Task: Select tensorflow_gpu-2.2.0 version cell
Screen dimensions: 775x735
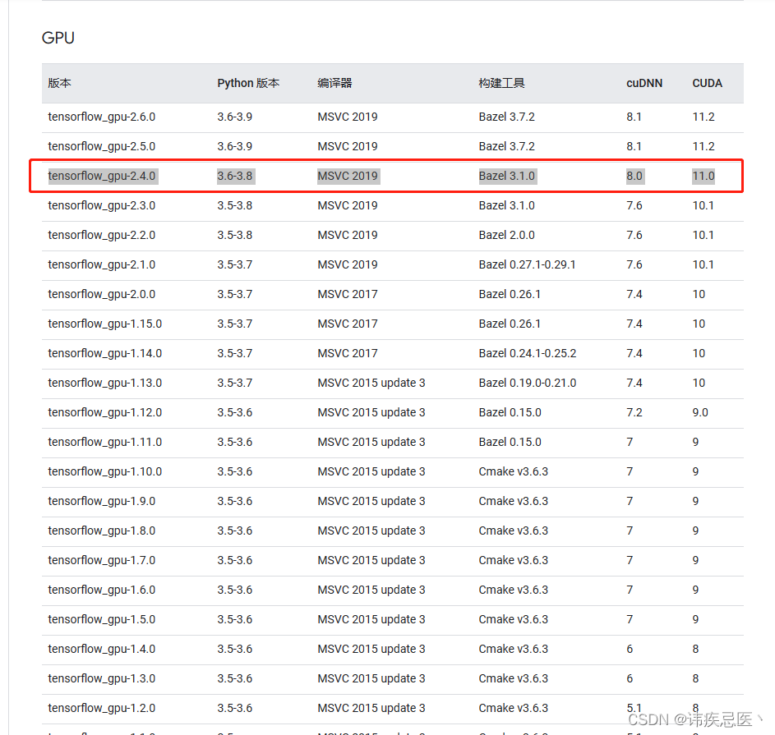Action: pos(102,235)
